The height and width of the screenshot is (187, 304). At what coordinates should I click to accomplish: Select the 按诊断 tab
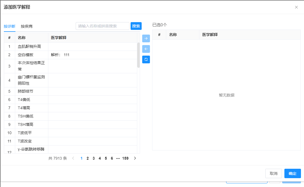coord(9,26)
